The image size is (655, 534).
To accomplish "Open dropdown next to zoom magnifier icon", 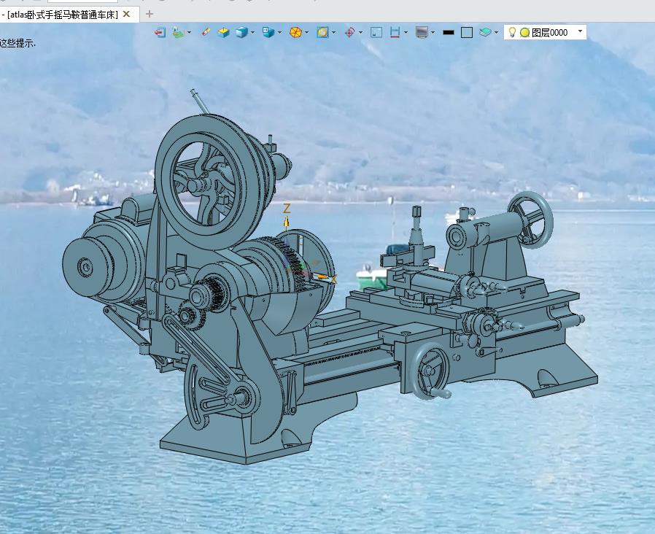I will tap(333, 33).
